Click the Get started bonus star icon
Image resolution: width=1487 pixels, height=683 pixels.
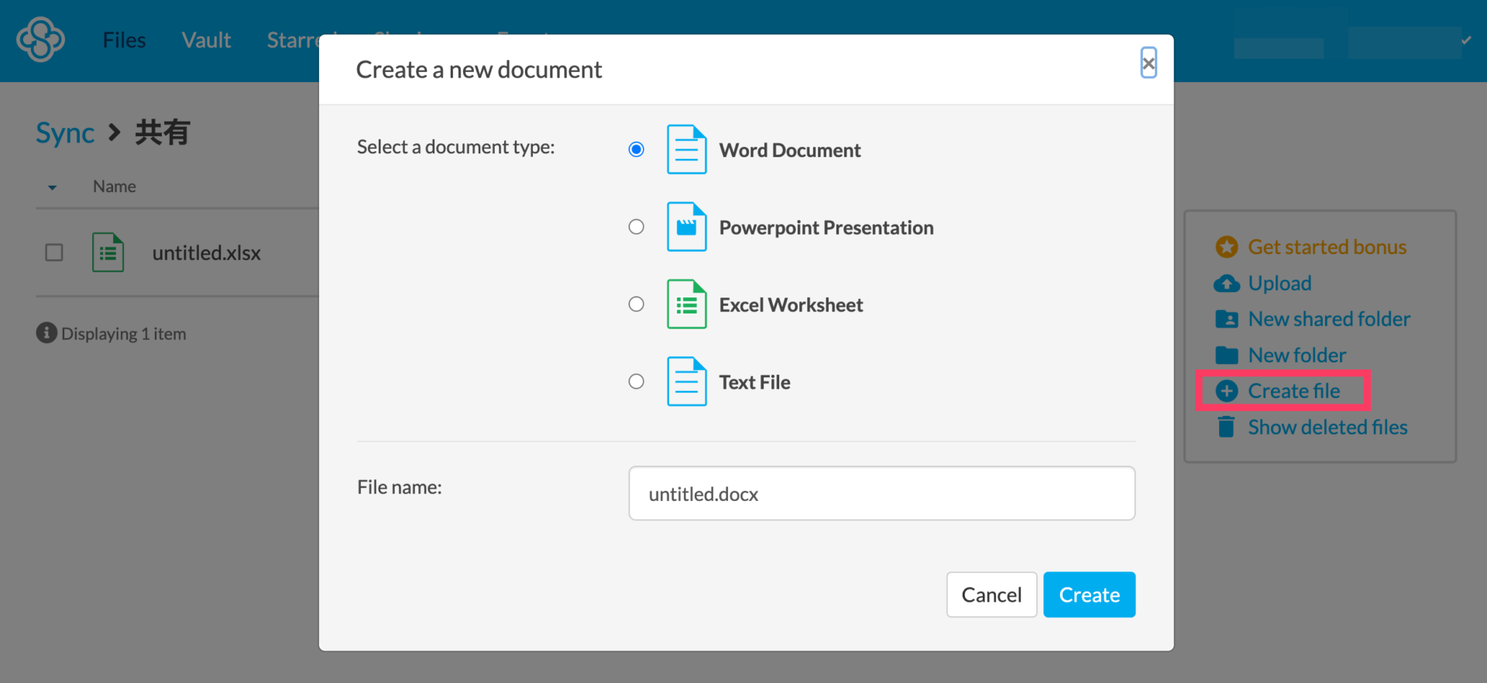pyautogui.click(x=1226, y=247)
